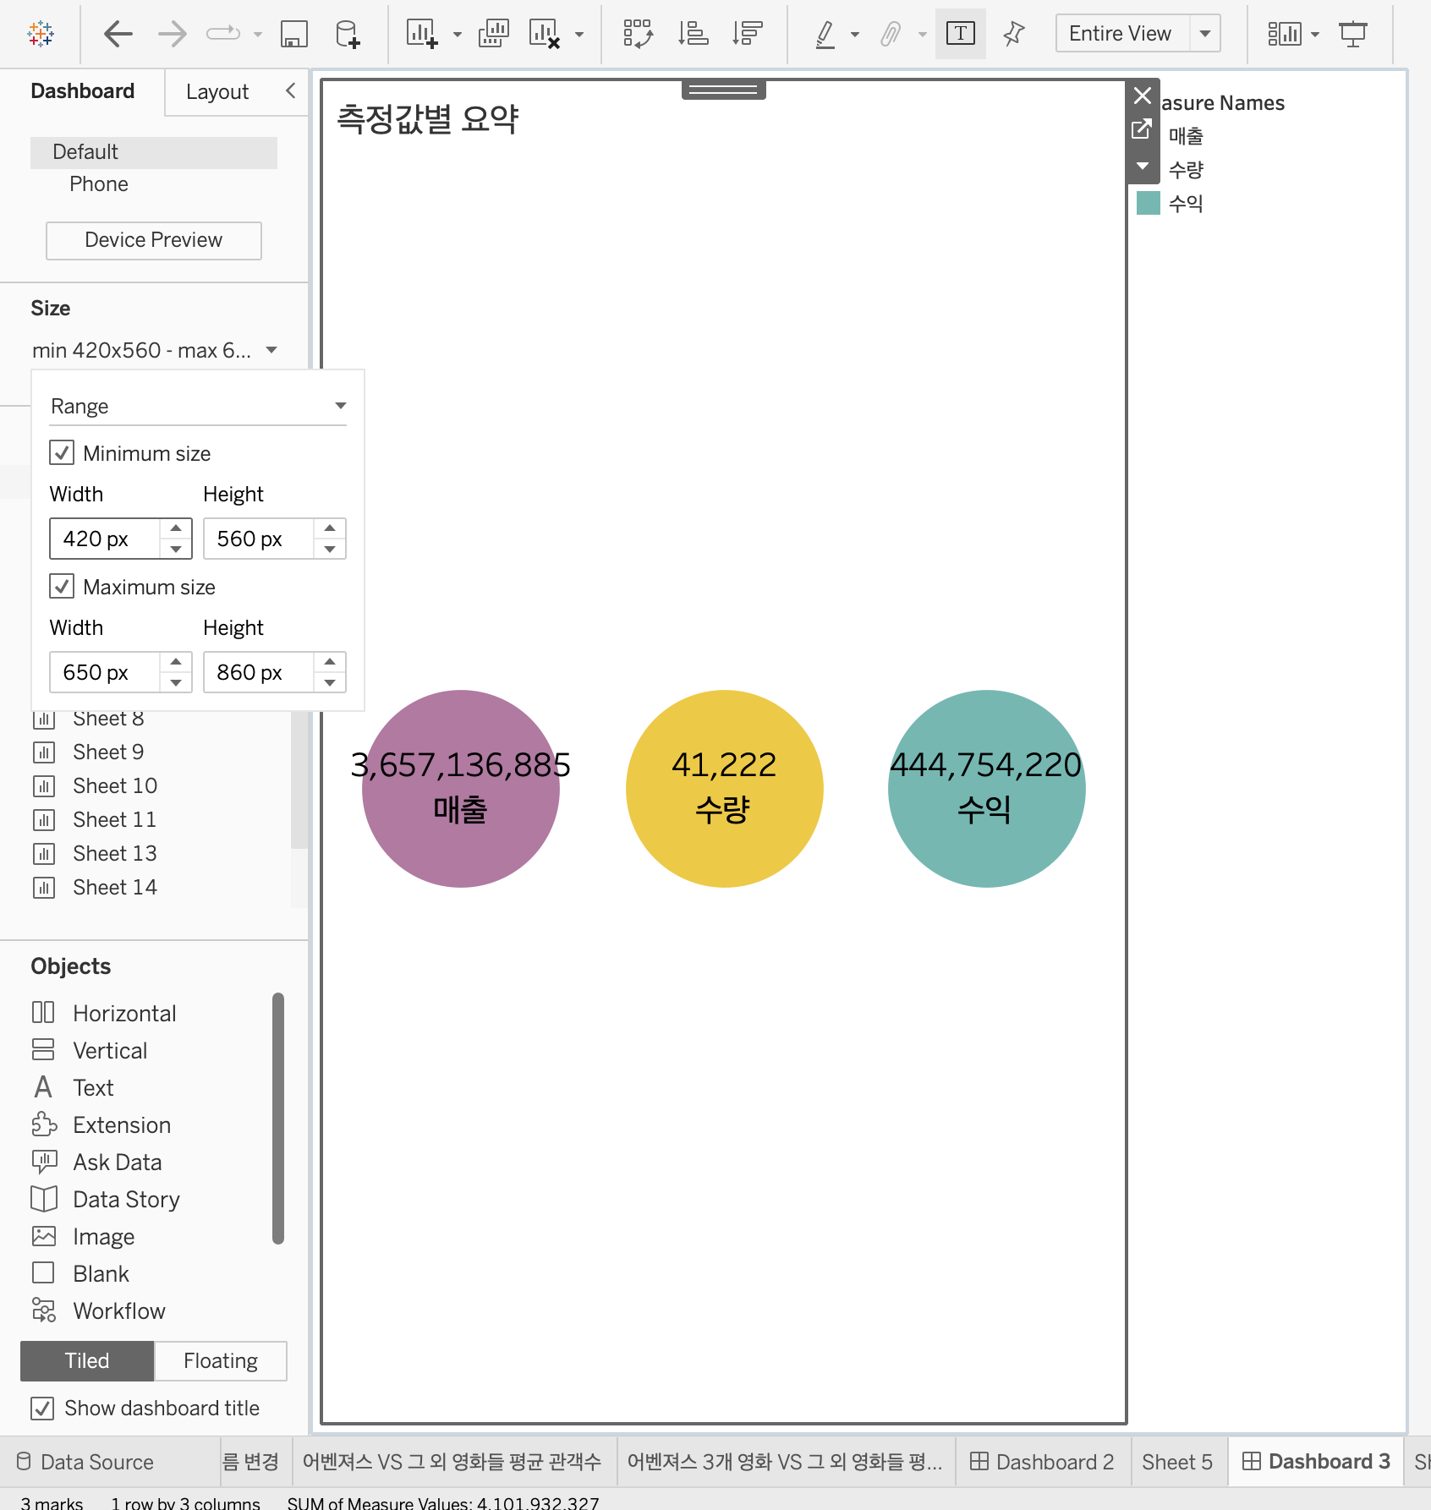
Task: Switch to the Layout tab
Action: point(217,91)
